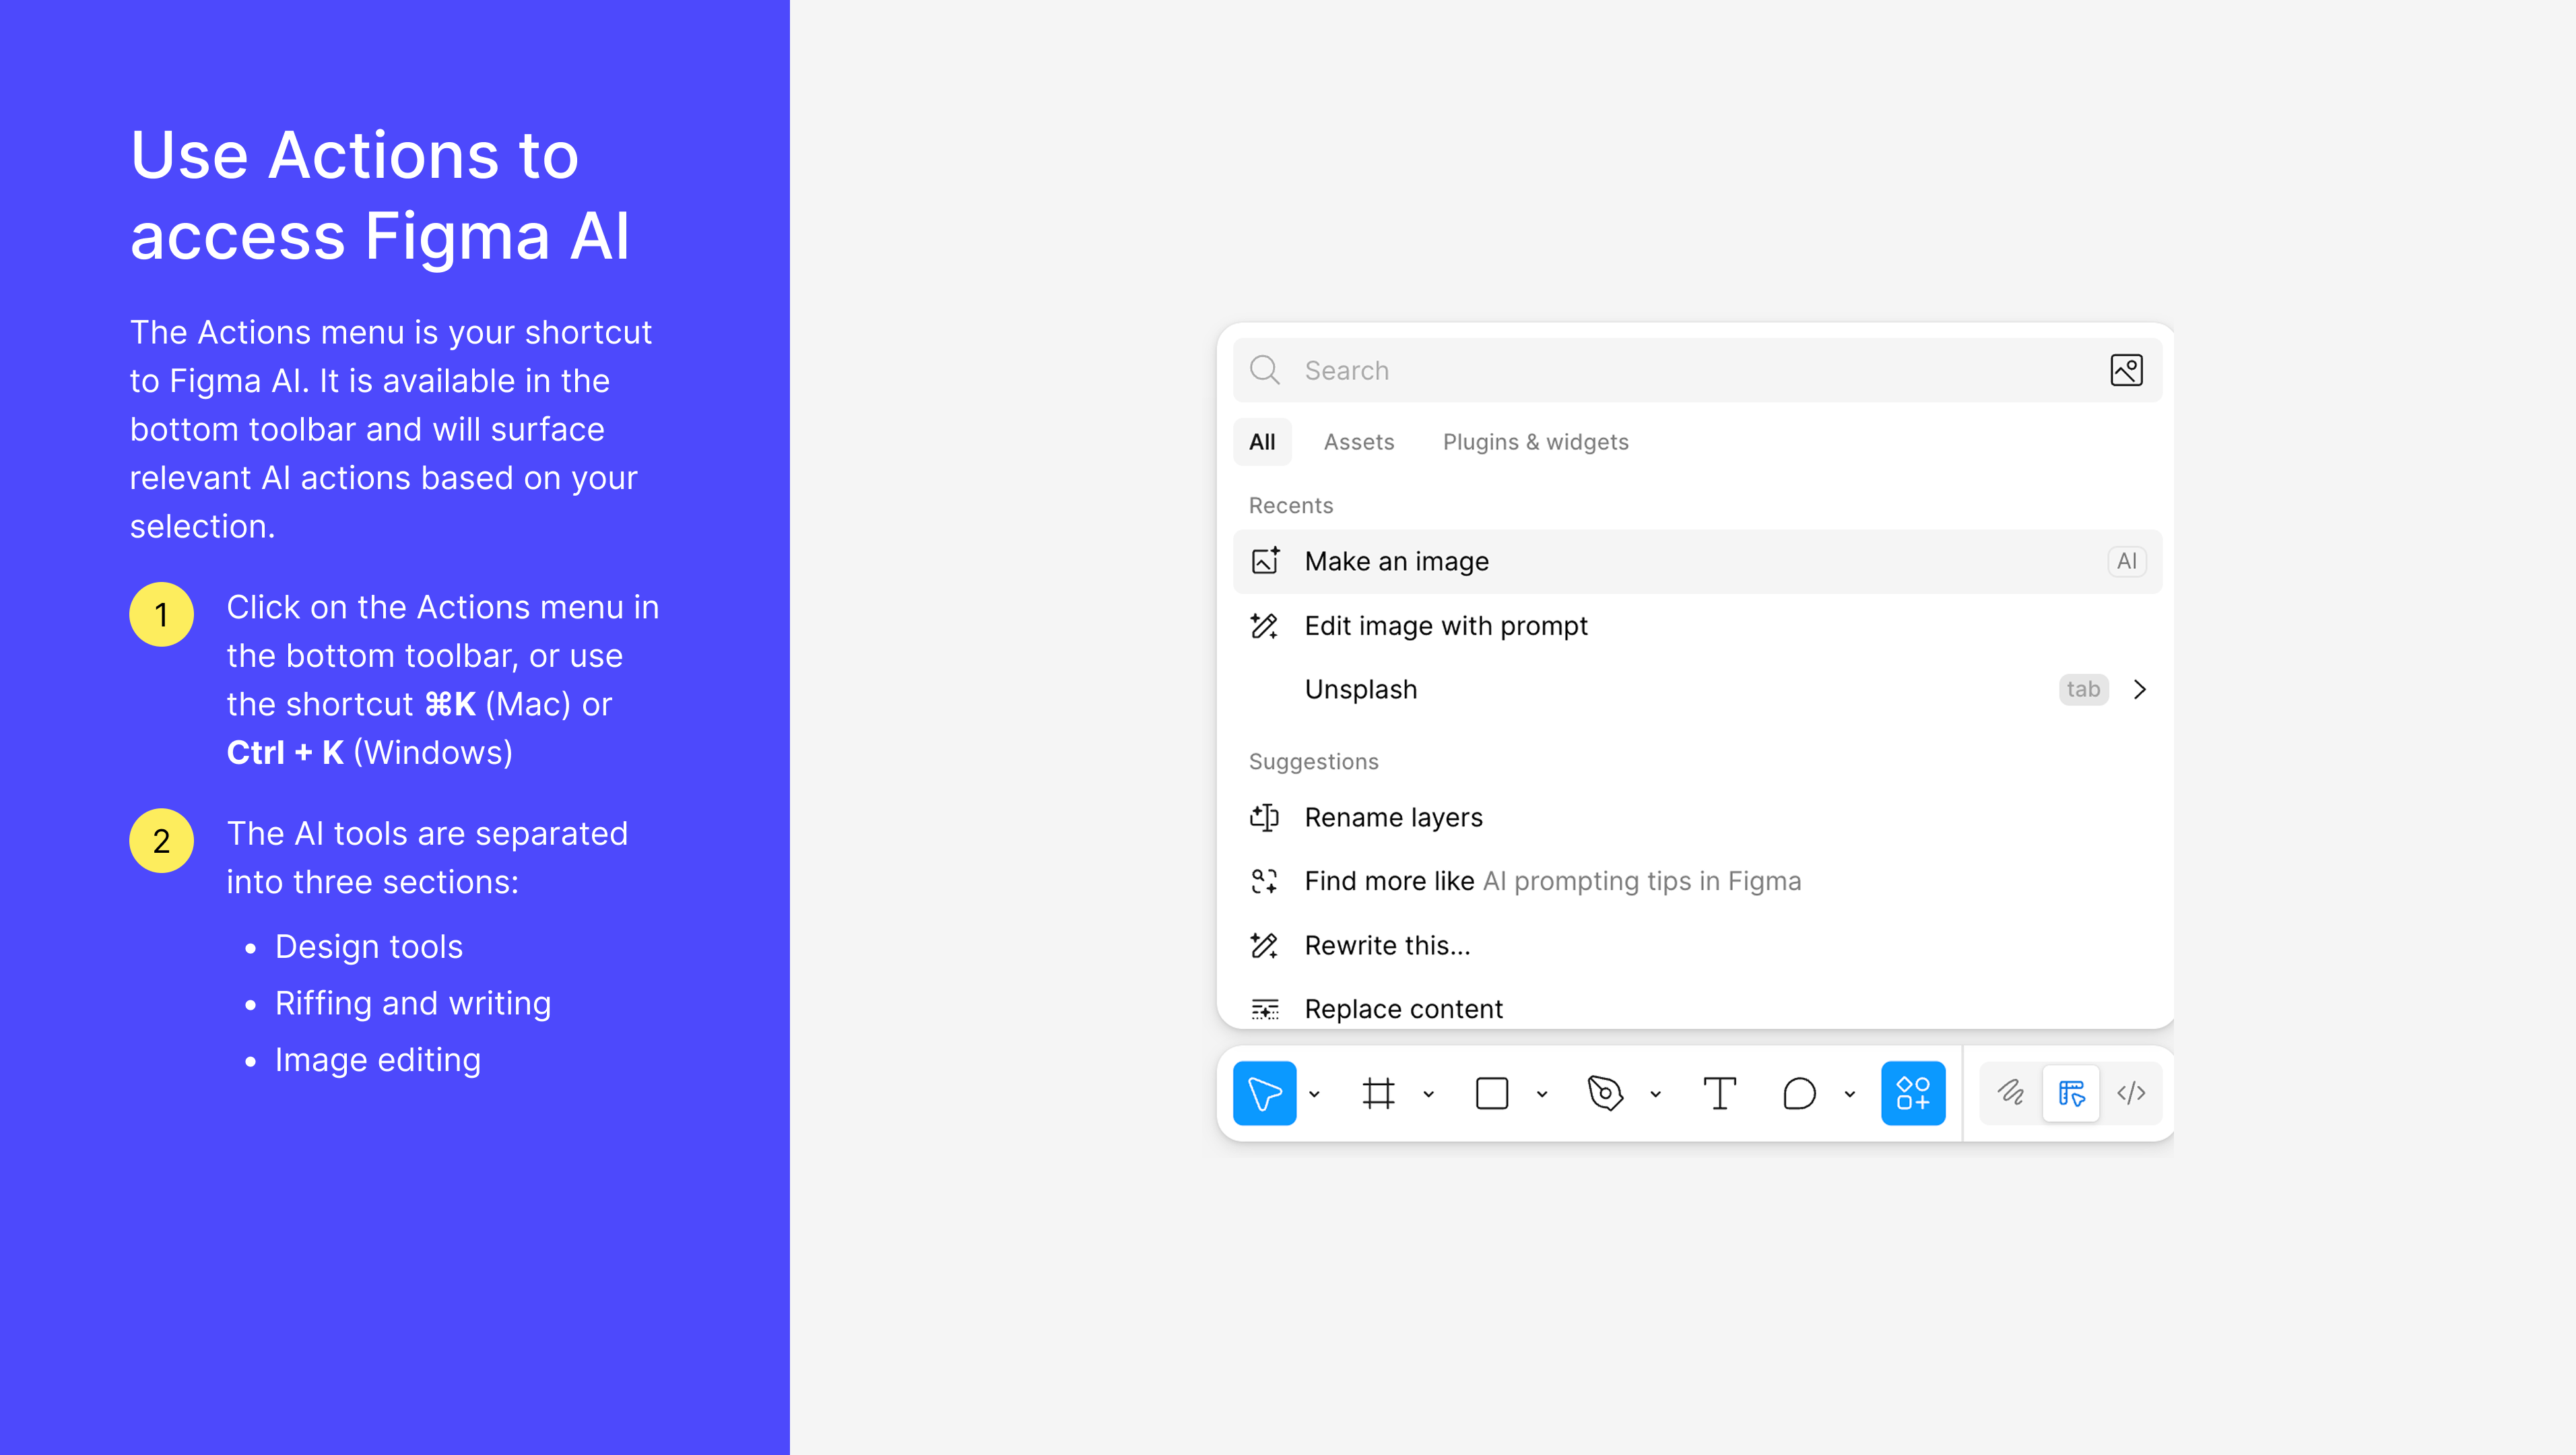Expand the Move tool options arrow
The width and height of the screenshot is (2576, 1455).
tap(1315, 1094)
